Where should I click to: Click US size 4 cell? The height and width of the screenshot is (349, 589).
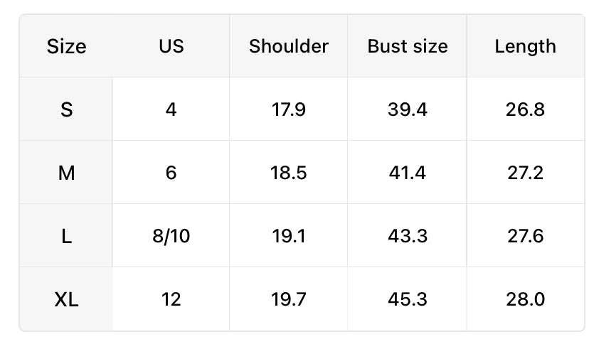[171, 109]
